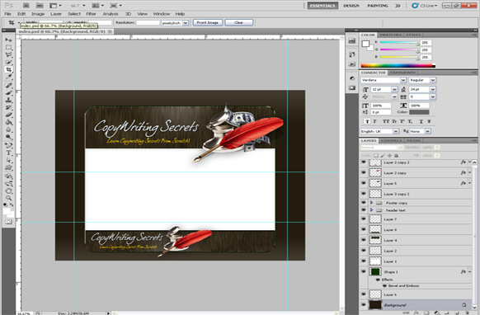Expand the header text group
The width and height of the screenshot is (480, 315).
[x=371, y=210]
